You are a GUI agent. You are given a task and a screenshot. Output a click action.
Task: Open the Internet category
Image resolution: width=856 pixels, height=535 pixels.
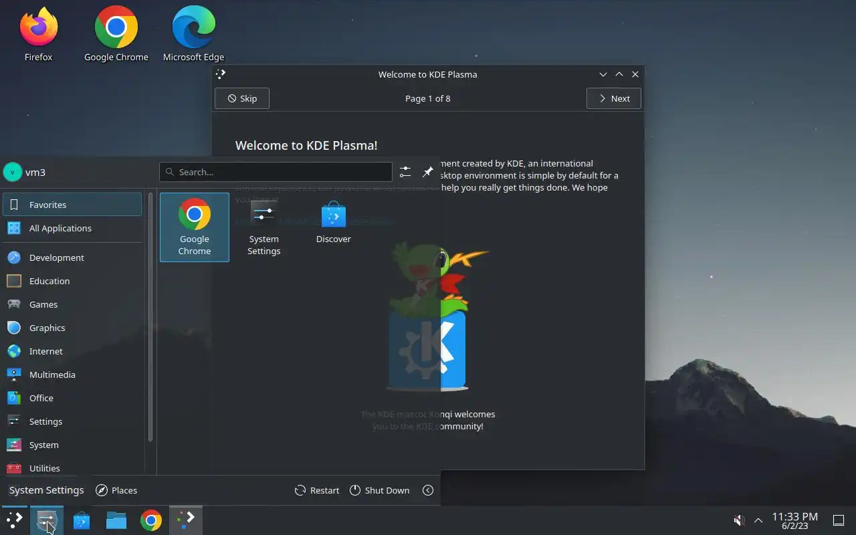tap(72, 351)
